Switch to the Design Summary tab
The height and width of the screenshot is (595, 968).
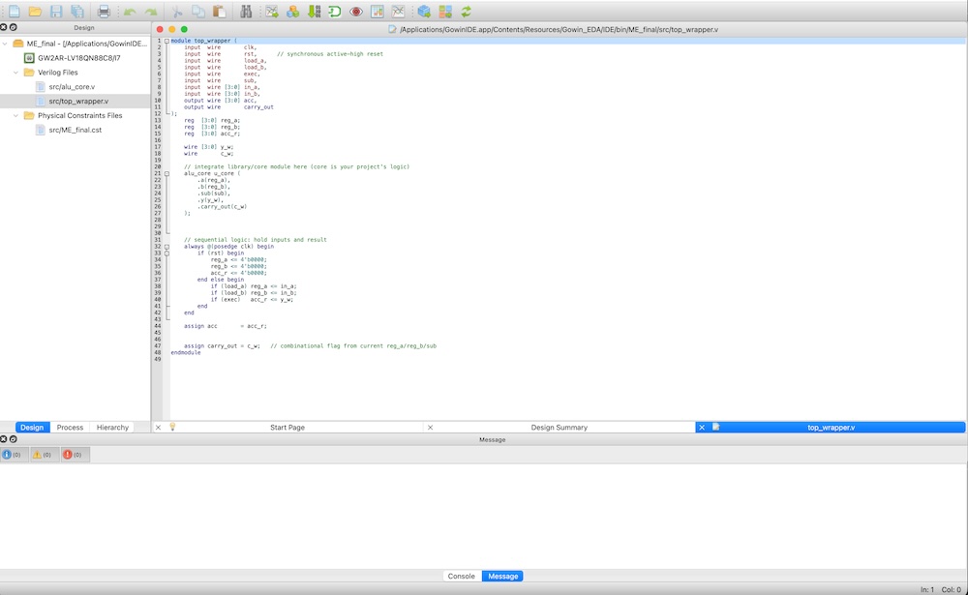[559, 428]
